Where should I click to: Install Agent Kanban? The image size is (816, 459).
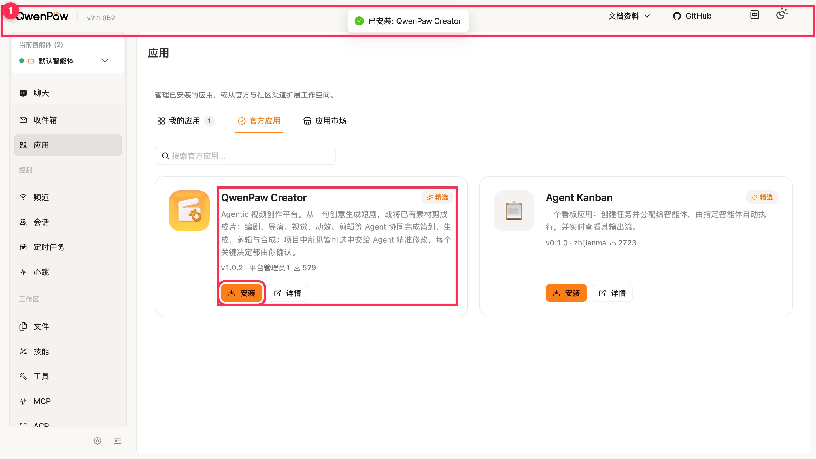566,293
